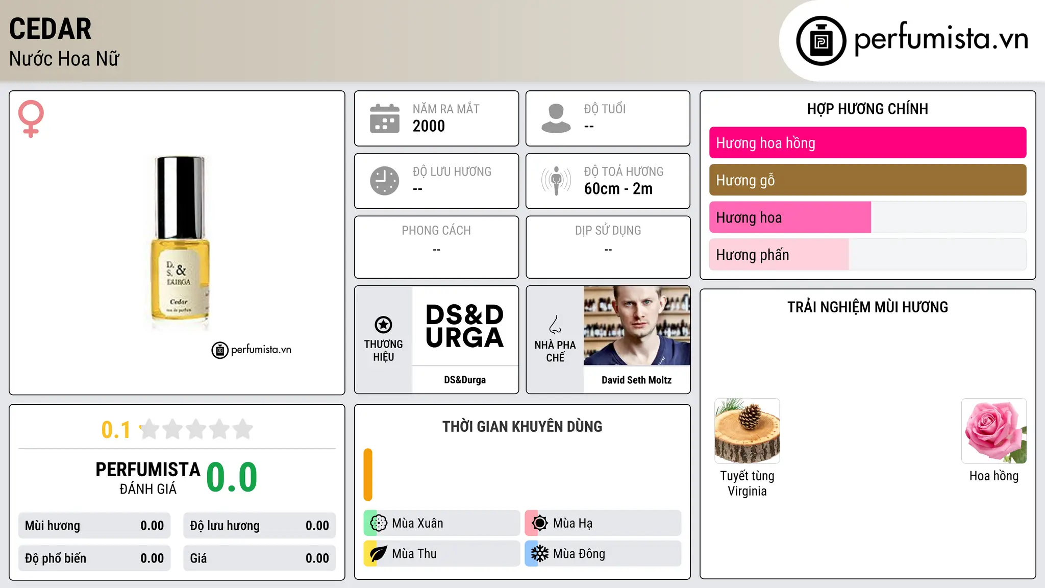
Task: Click the perfumista.vn bottle logo icon
Action: pos(821,40)
